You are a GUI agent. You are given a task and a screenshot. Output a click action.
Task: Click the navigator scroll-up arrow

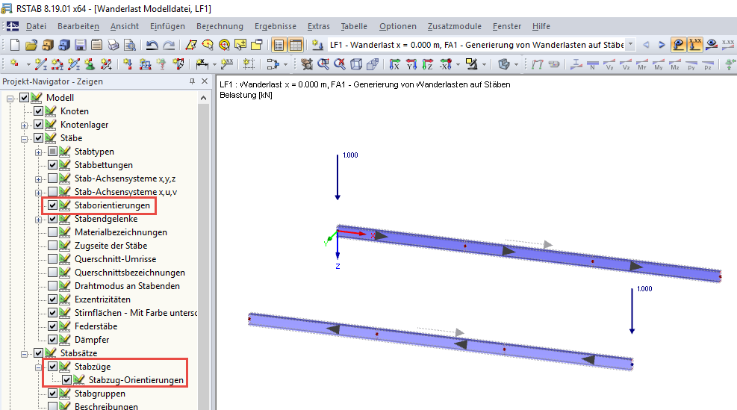pyautogui.click(x=204, y=98)
